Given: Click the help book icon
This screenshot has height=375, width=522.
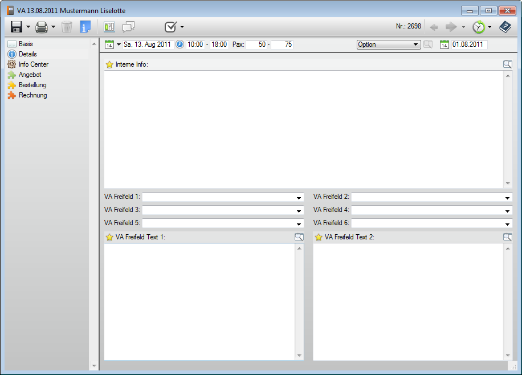Looking at the screenshot, I should 505,27.
